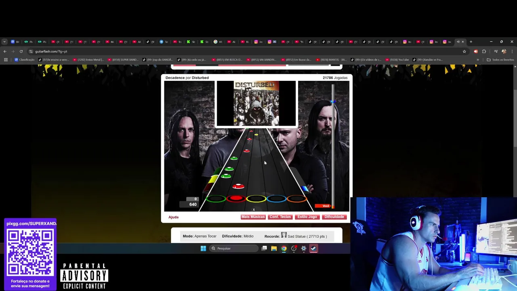Open Chrome from the taskbar
The width and height of the screenshot is (517, 291).
[x=284, y=249]
